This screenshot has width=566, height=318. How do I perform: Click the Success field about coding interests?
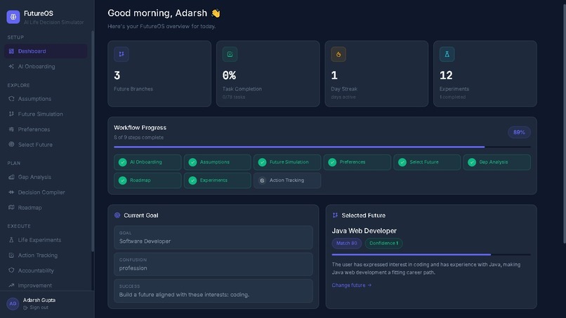213,291
